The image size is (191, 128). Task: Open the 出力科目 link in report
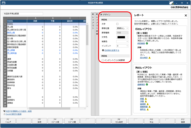tap(144, 58)
